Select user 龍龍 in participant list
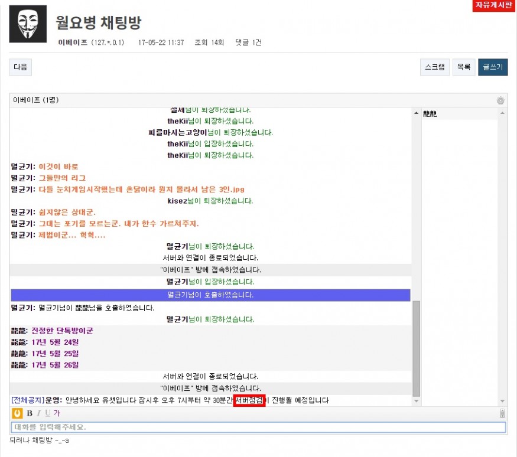Screen dimensions: 517x457 [430, 114]
